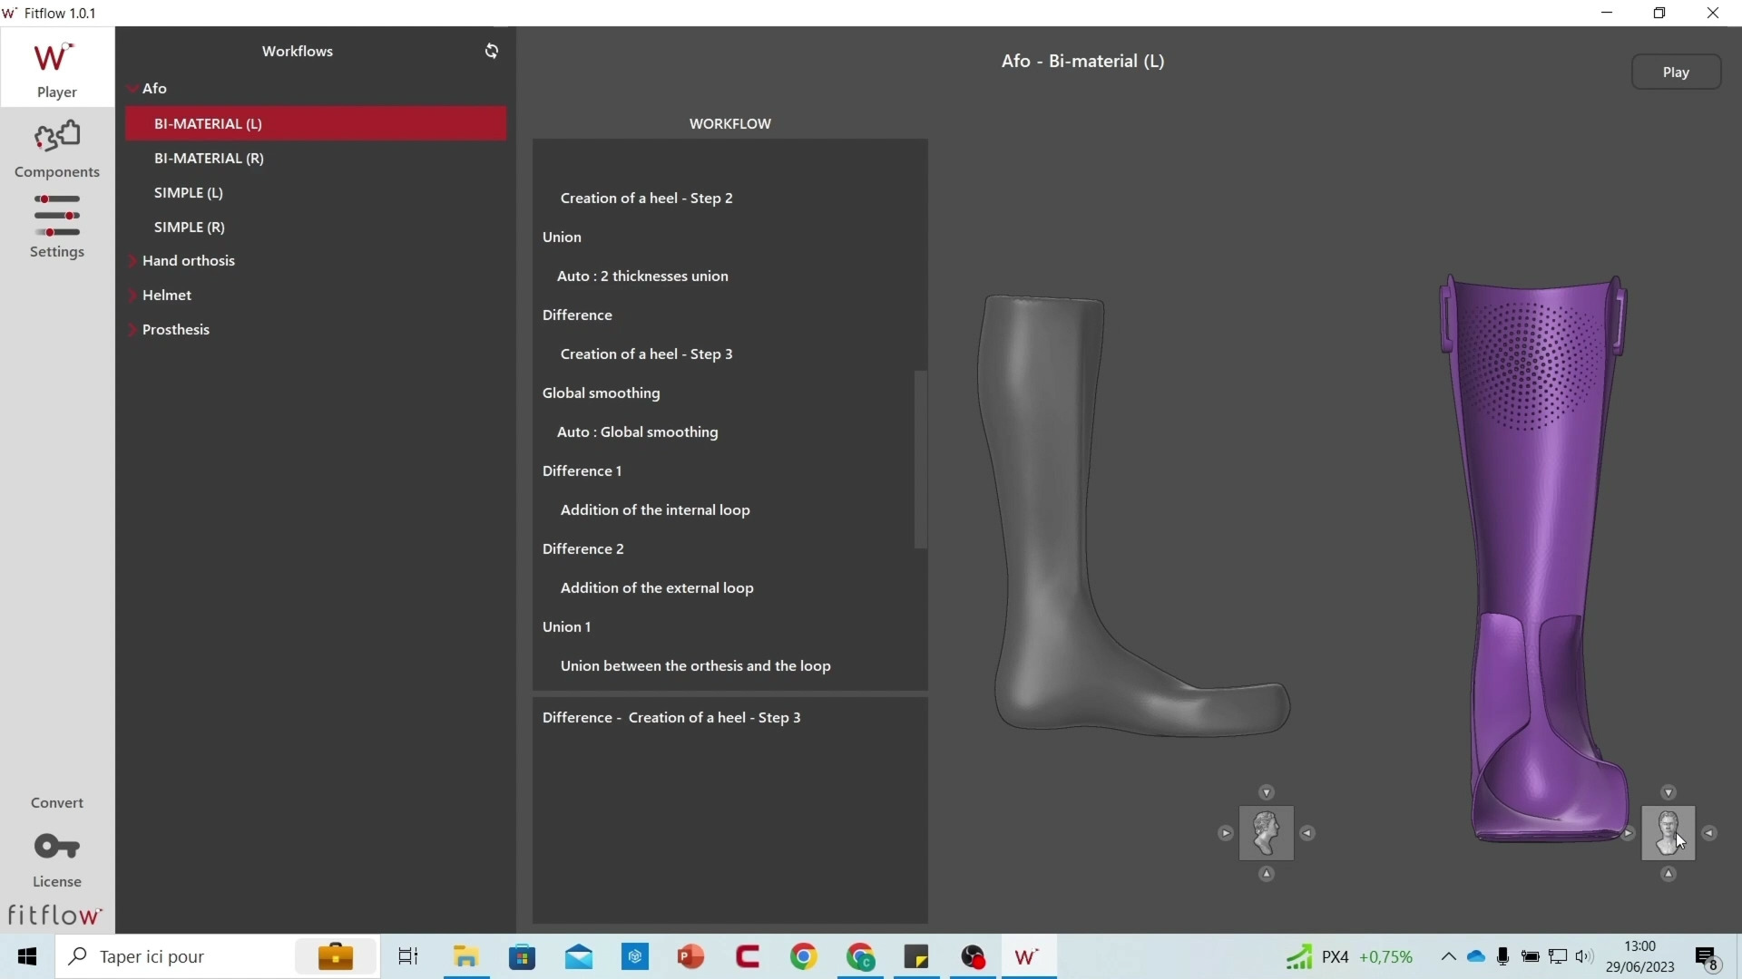Click the License key icon
This screenshot has width=1742, height=979.
click(56, 848)
